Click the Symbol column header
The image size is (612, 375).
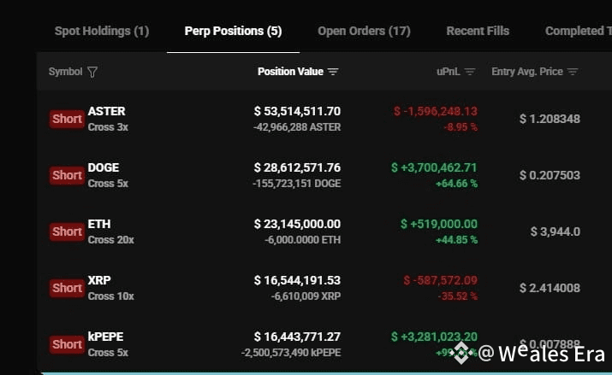pyautogui.click(x=65, y=72)
